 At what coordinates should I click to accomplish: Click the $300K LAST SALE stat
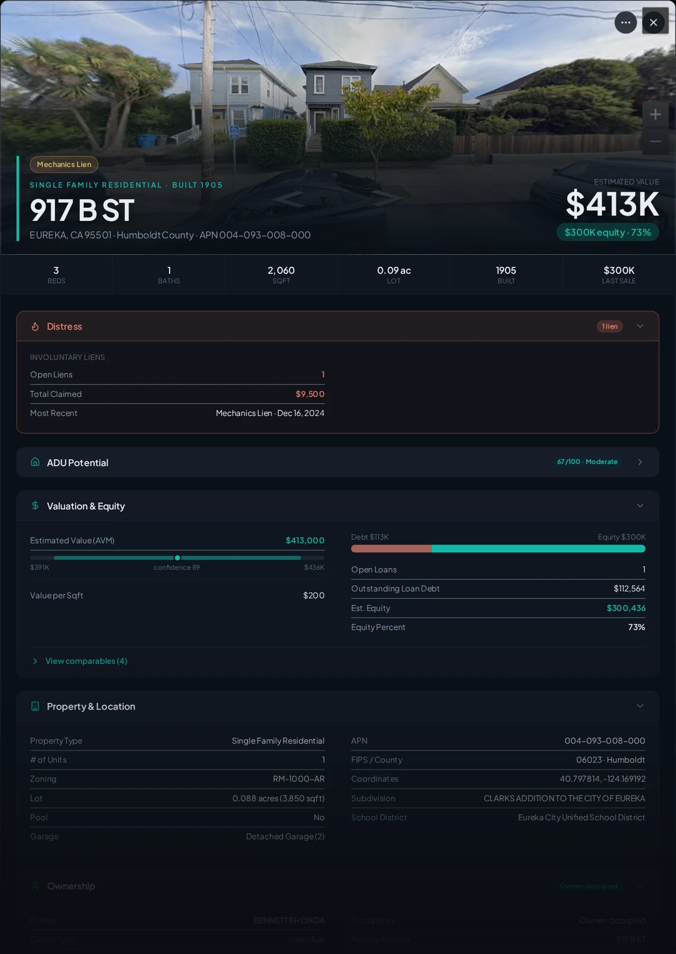(x=619, y=274)
